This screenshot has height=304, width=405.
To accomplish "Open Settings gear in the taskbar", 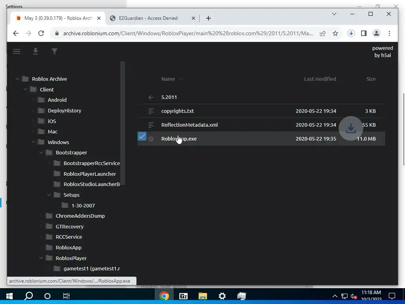I will tap(222, 296).
